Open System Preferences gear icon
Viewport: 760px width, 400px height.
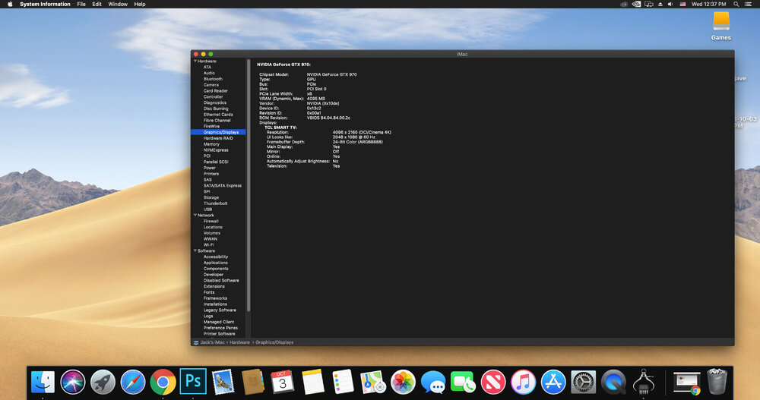point(583,381)
